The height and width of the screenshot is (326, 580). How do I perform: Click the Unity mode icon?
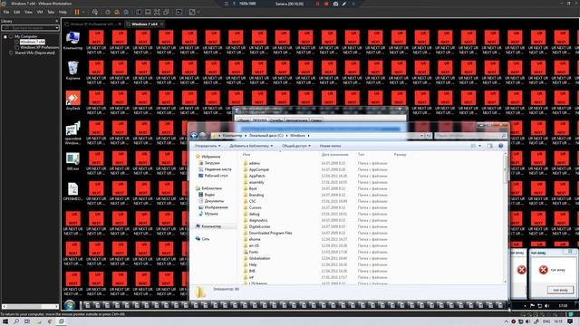pos(167,12)
